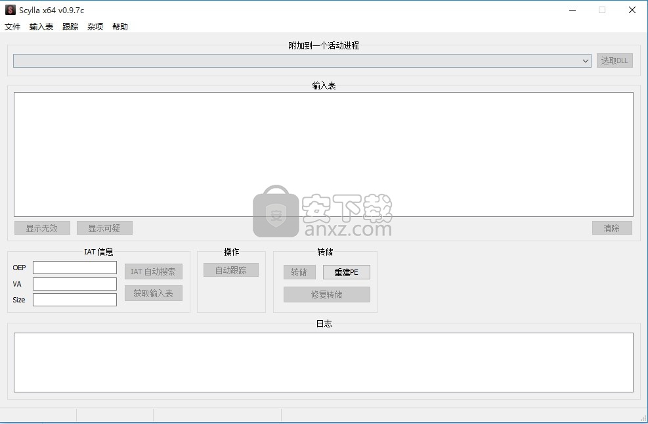Image resolution: width=648 pixels, height=424 pixels.
Task: Click the 显示无效 button
Action: [x=42, y=228]
